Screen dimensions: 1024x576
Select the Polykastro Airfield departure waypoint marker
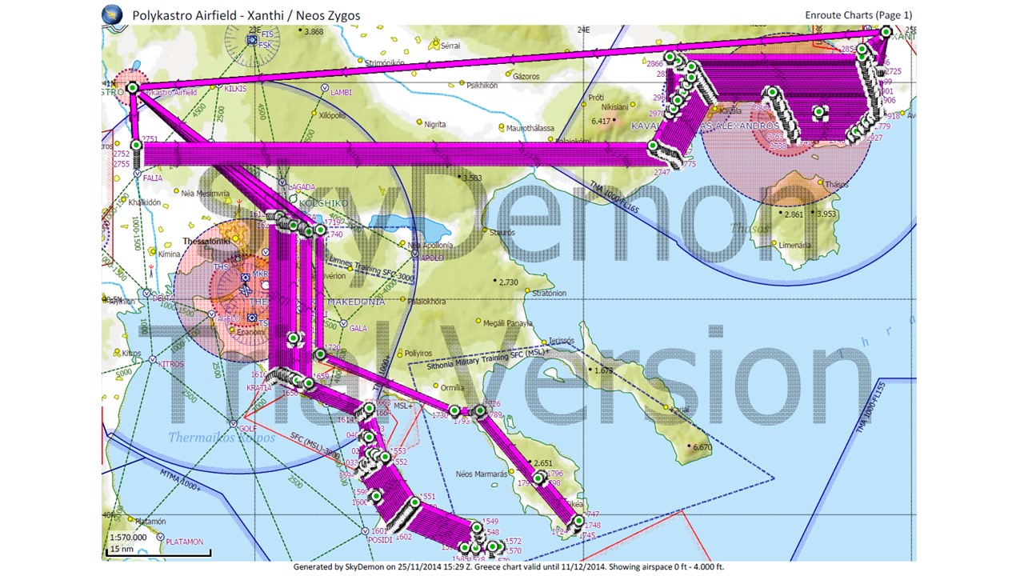[133, 88]
